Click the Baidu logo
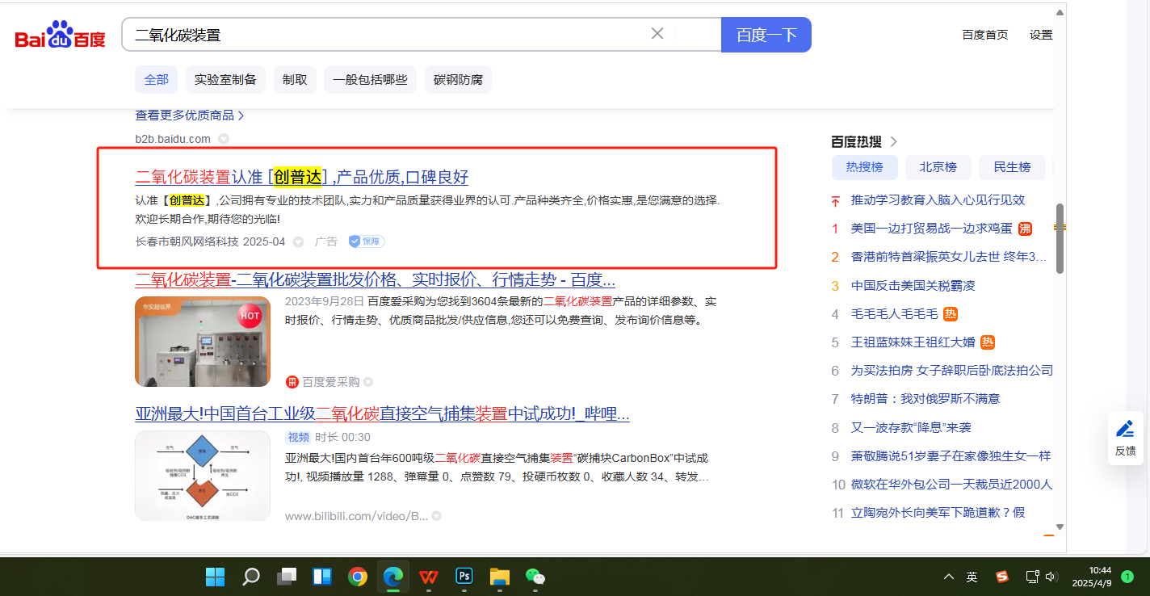Screen dimensions: 1150x596 pyautogui.click(x=61, y=36)
